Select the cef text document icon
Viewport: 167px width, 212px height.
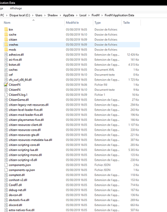pyautogui.click(x=6, y=75)
